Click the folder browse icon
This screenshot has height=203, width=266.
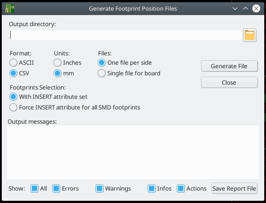pyautogui.click(x=250, y=35)
